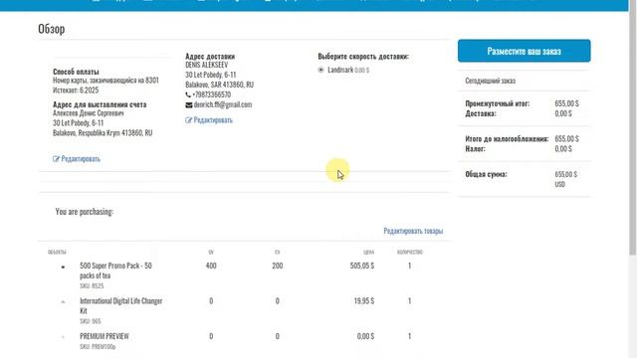
Task: Click the thumbnail of 500 Super Promo Pack
Action: click(x=63, y=267)
